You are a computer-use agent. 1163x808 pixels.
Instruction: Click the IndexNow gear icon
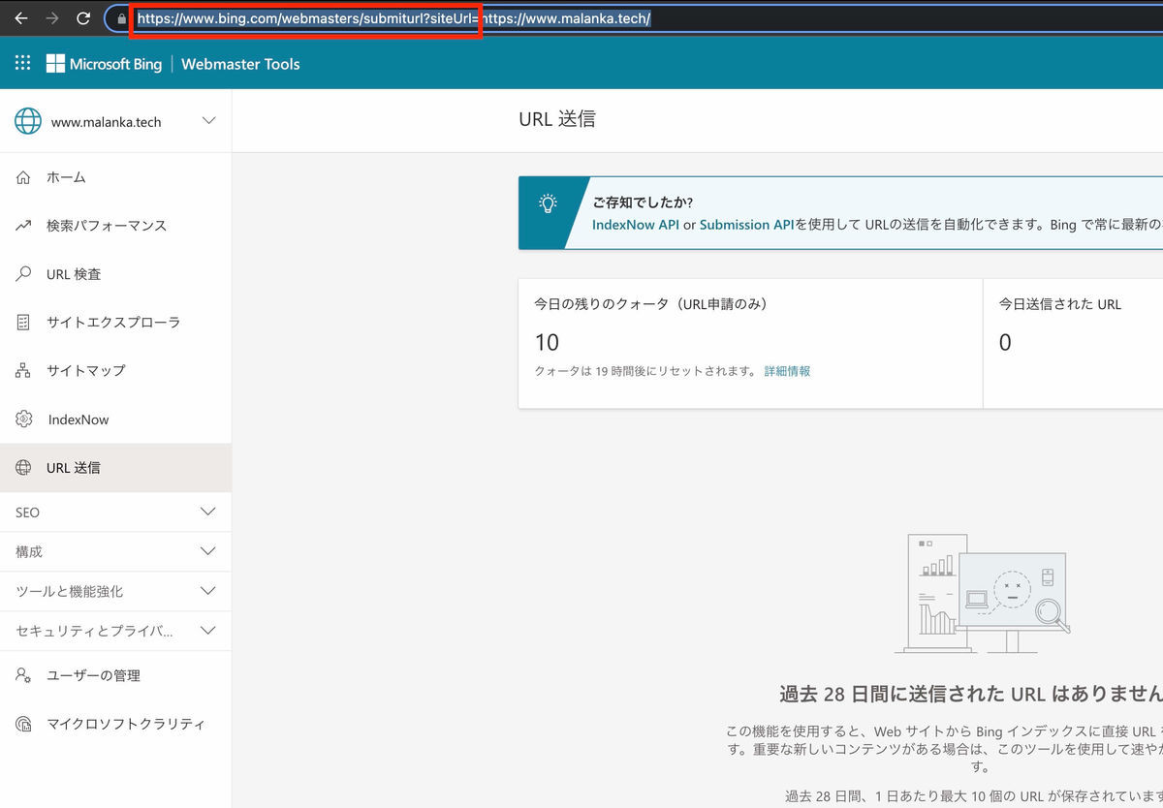(23, 420)
